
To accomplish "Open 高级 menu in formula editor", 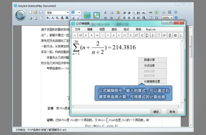I will tap(114, 29).
